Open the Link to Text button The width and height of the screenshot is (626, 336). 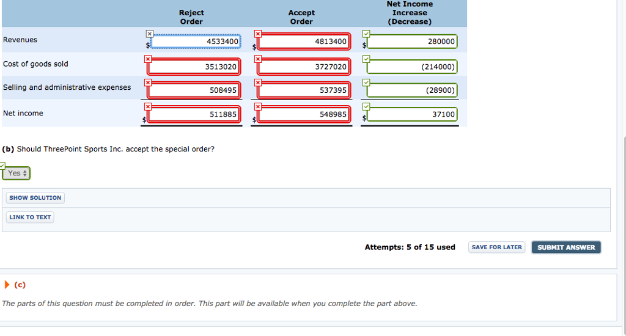click(30, 217)
